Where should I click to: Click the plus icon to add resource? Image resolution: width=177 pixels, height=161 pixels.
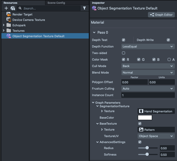click(6, 8)
